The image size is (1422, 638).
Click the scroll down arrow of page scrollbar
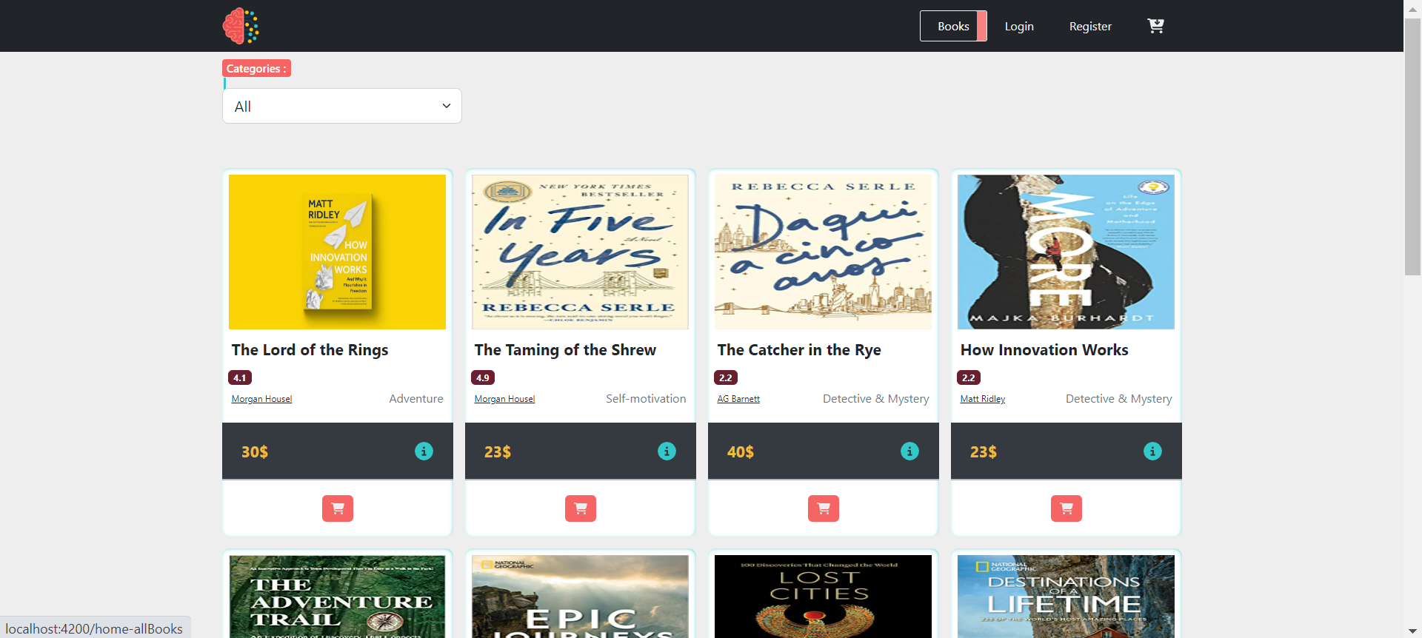click(x=1412, y=631)
